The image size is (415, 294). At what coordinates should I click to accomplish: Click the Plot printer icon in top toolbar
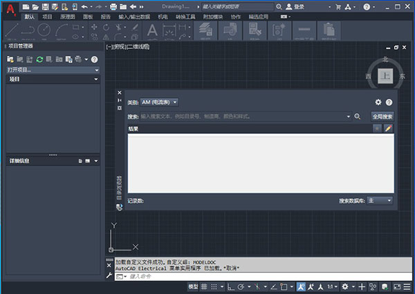(x=113, y=6)
